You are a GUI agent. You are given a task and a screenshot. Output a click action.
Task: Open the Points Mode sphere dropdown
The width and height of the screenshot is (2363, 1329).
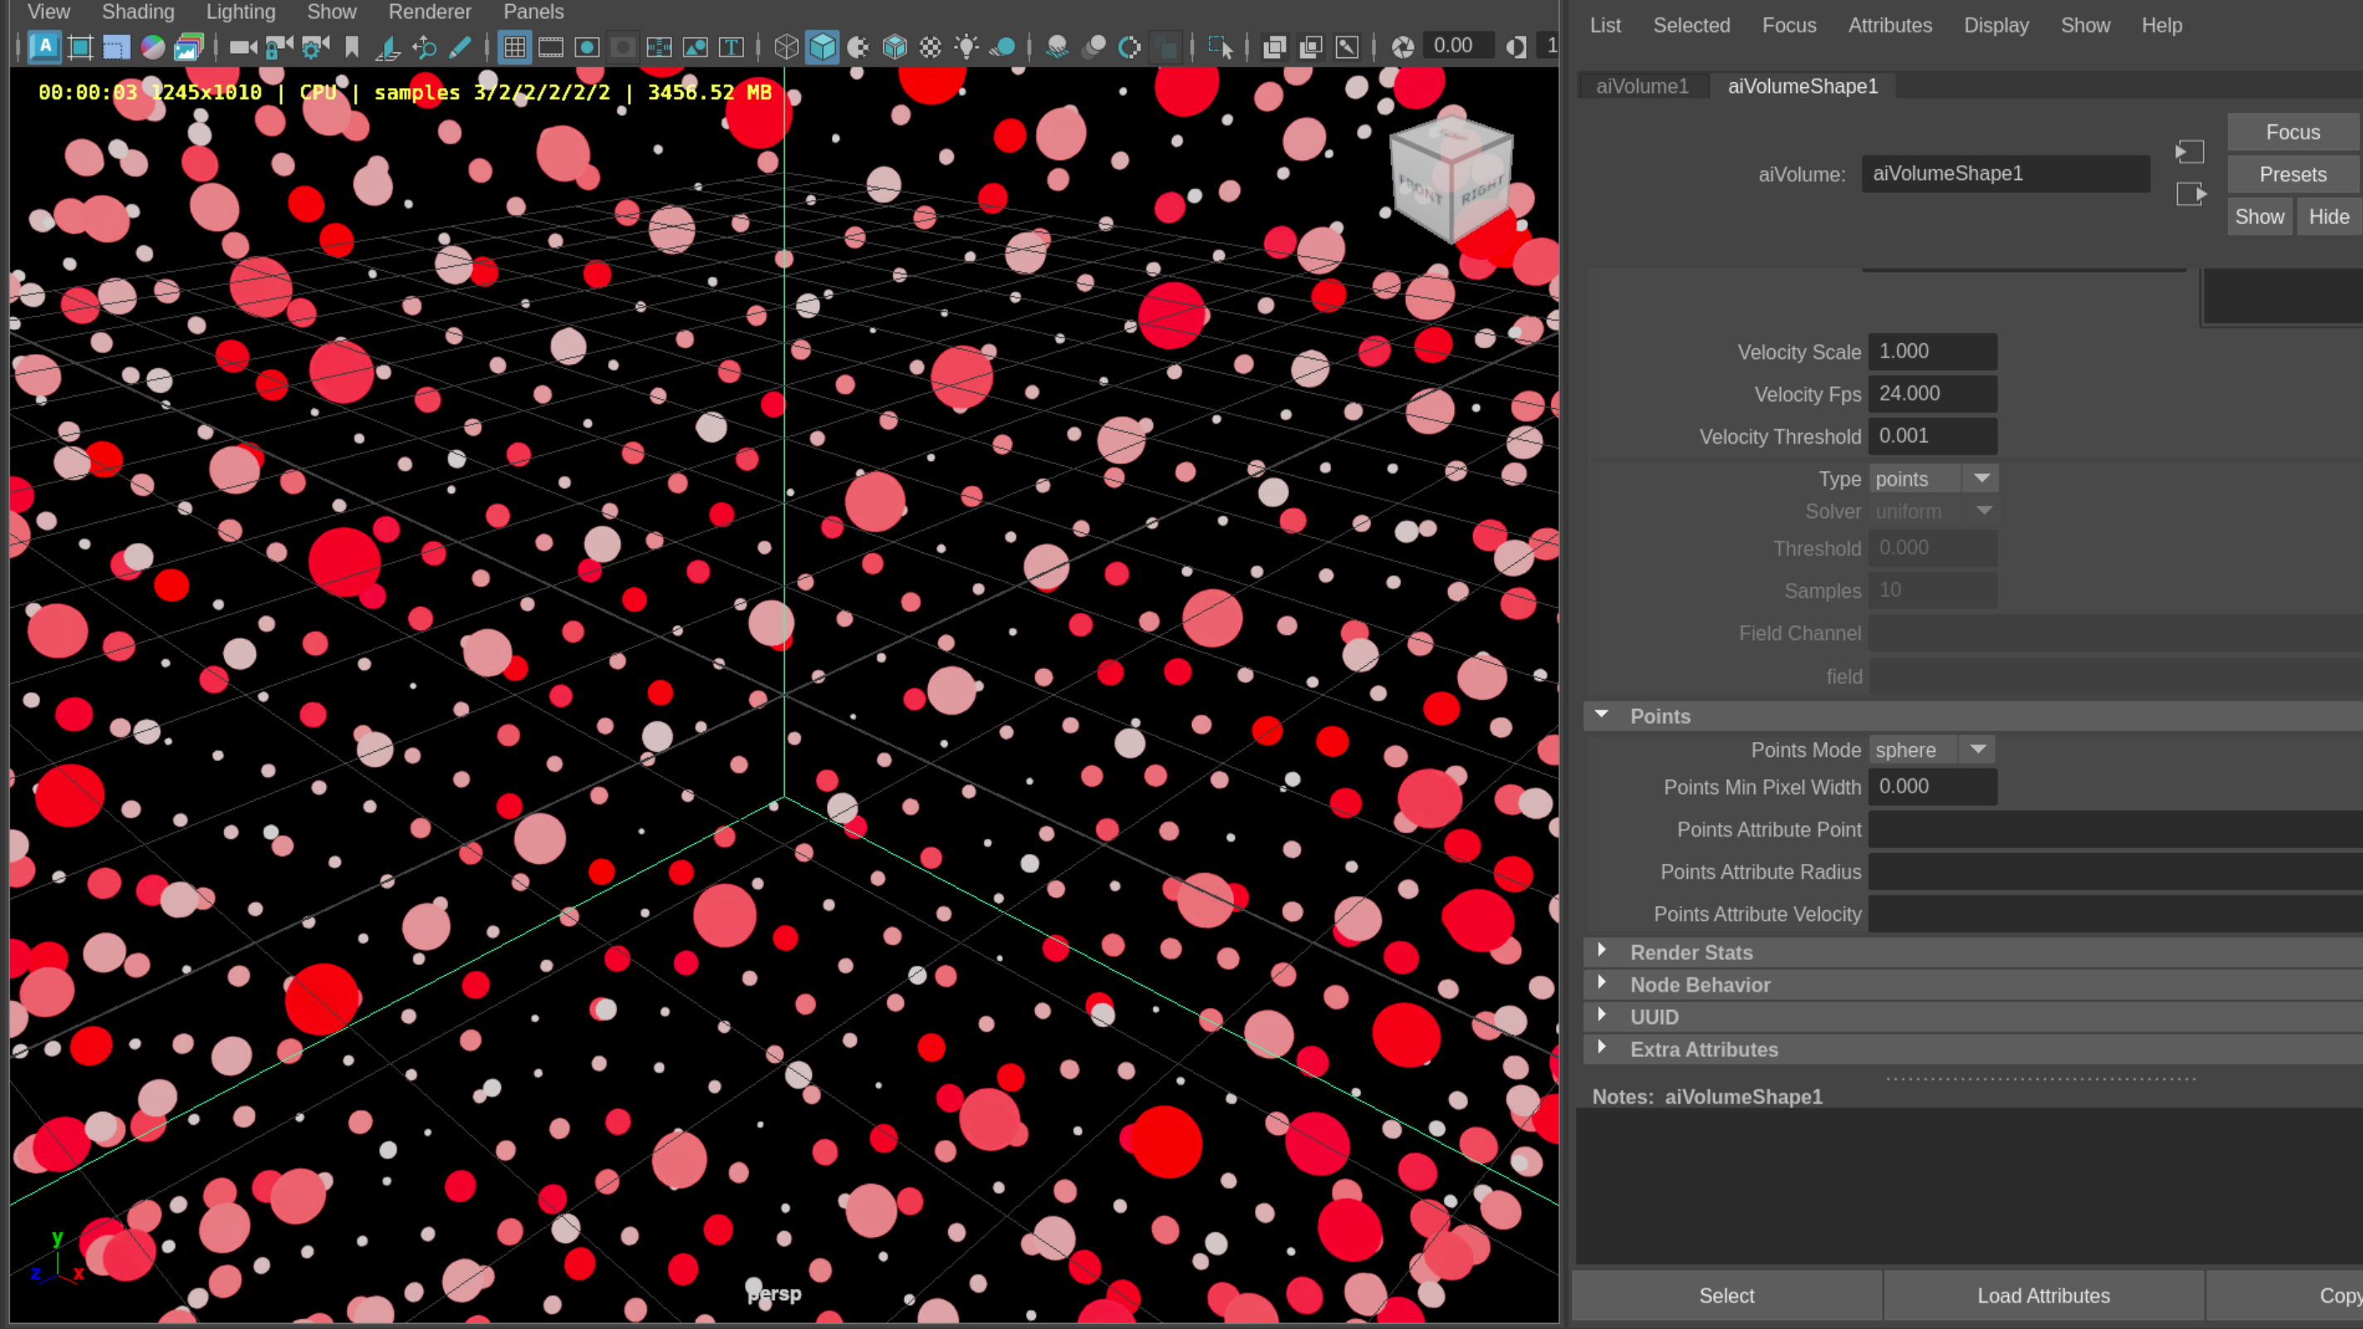(1931, 749)
